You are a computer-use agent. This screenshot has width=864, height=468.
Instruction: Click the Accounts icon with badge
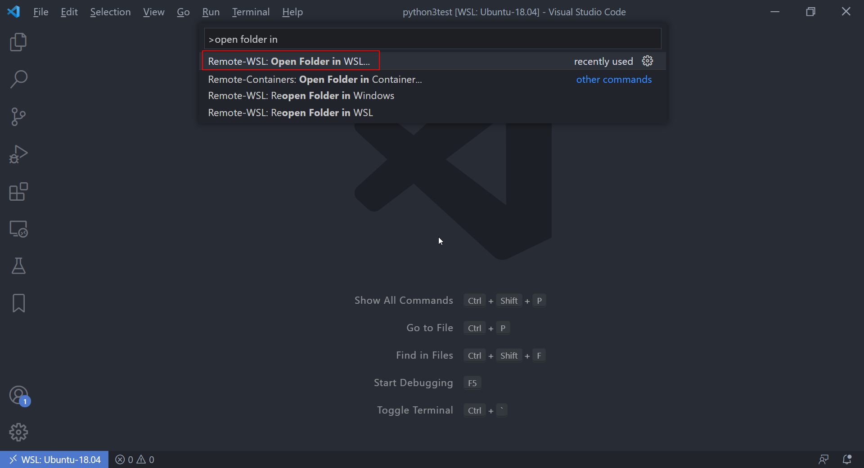(x=18, y=396)
